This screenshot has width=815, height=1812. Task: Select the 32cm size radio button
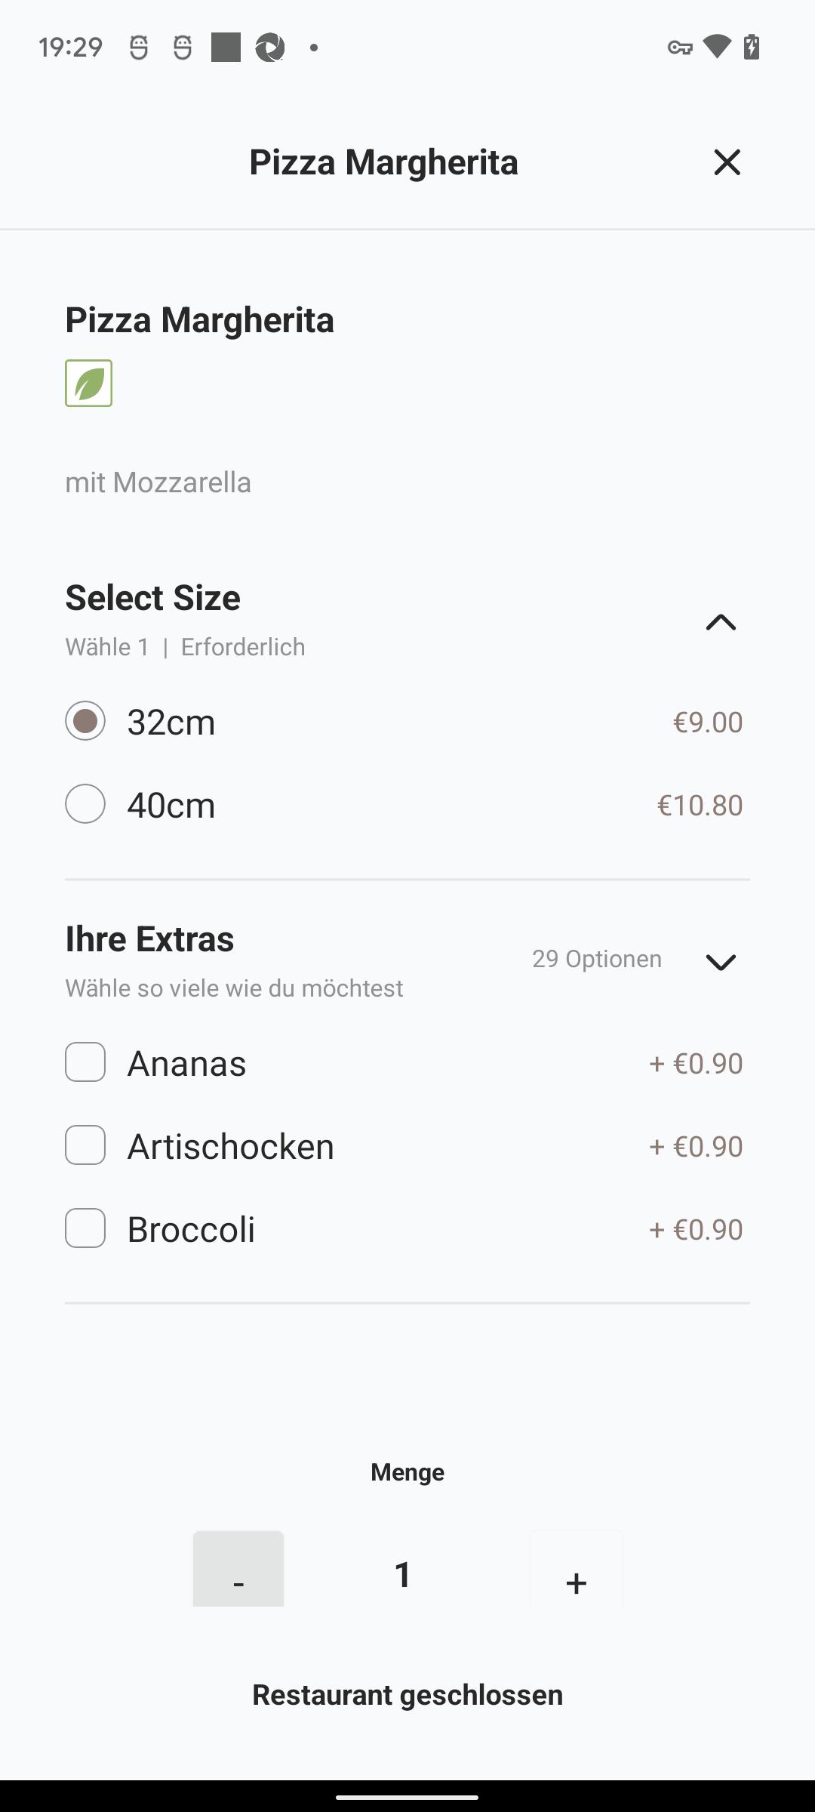(x=85, y=721)
